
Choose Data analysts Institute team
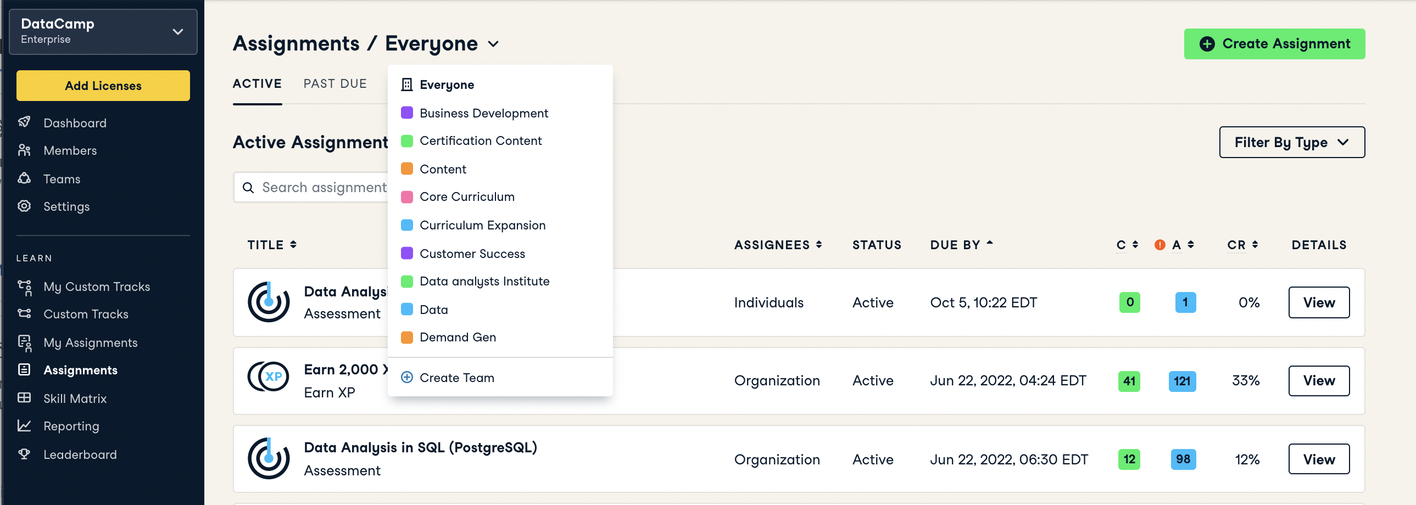(x=500, y=282)
